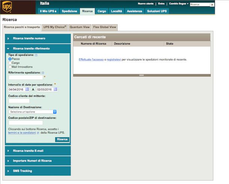Open termini e le condizioni link
The height and width of the screenshot is (184, 229).
pyautogui.click(x=22, y=133)
